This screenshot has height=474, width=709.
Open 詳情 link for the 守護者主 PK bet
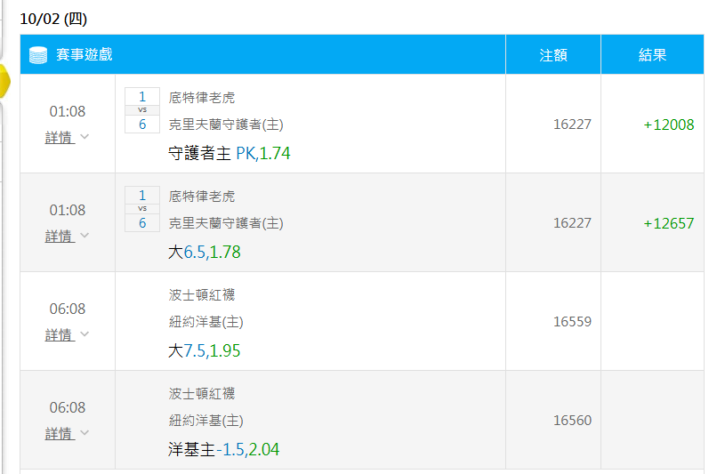click(x=60, y=138)
